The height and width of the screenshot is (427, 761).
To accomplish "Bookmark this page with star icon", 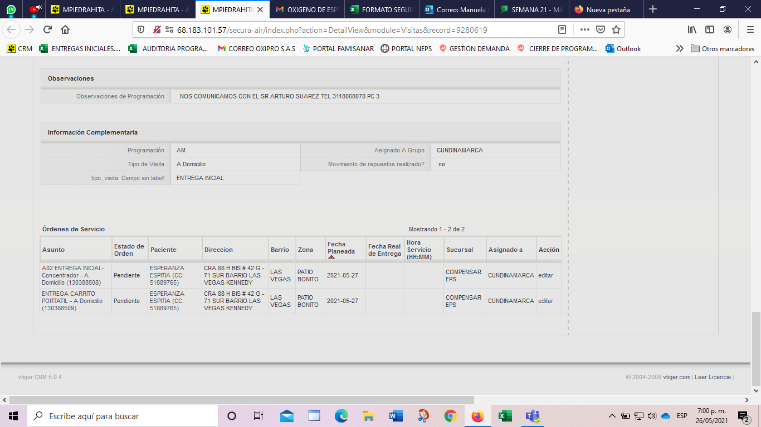I will (x=616, y=29).
